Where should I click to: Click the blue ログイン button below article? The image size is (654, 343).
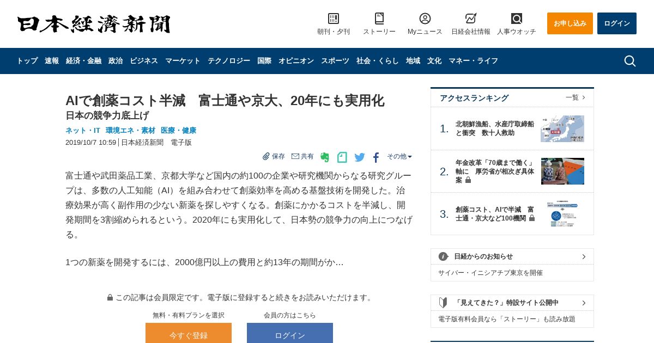click(x=290, y=333)
